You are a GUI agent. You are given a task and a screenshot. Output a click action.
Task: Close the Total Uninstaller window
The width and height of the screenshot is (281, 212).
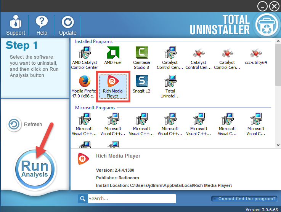coord(275,6)
